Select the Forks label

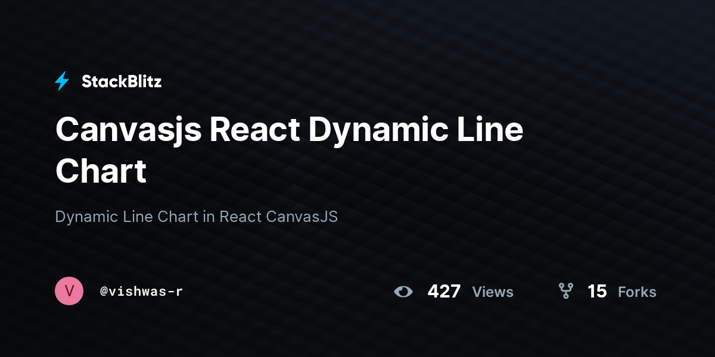point(637,292)
